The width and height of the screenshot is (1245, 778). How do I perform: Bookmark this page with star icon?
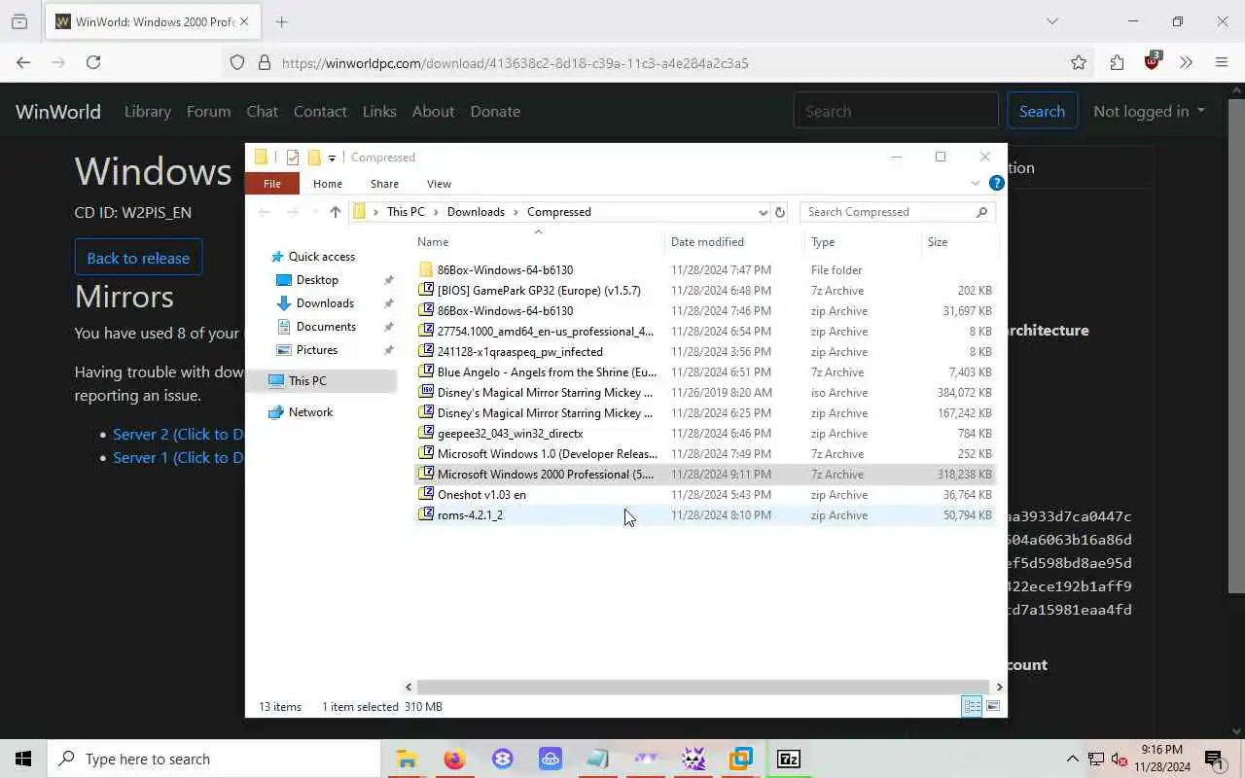coord(1079,62)
